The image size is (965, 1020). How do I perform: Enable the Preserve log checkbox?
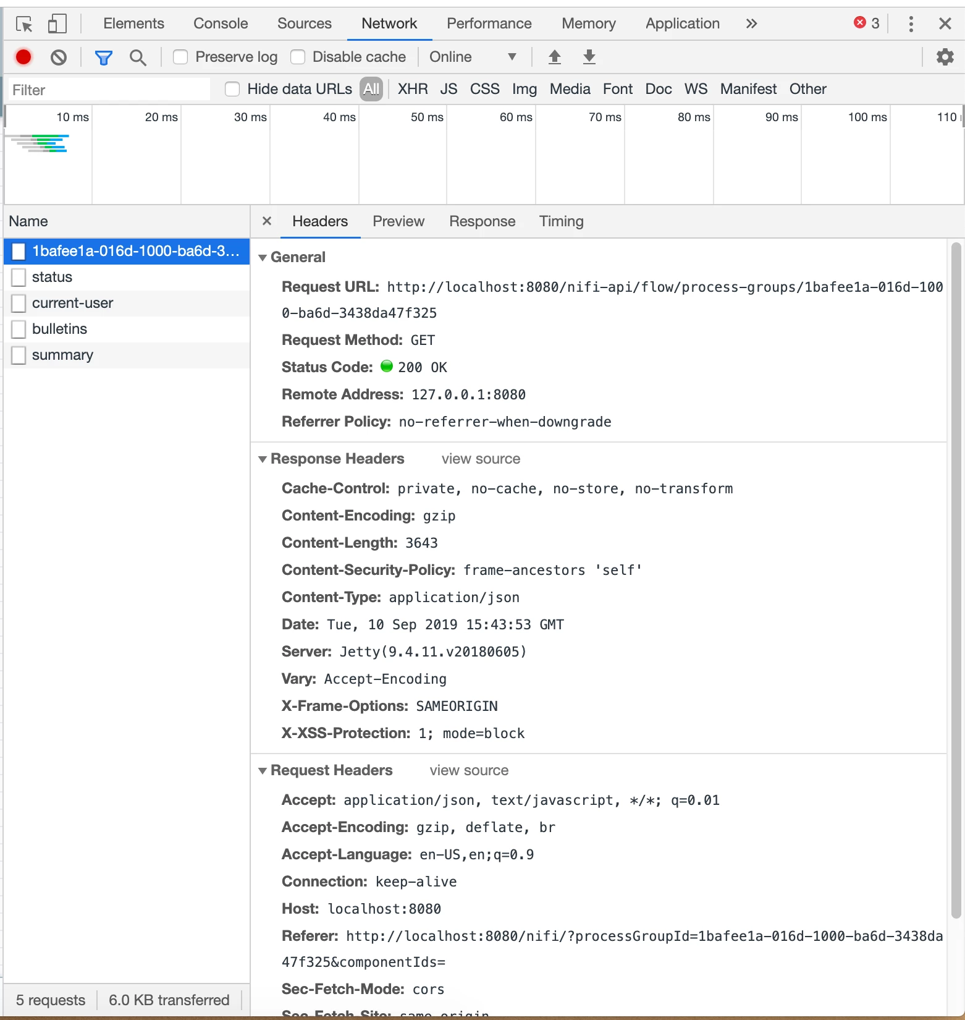(180, 57)
